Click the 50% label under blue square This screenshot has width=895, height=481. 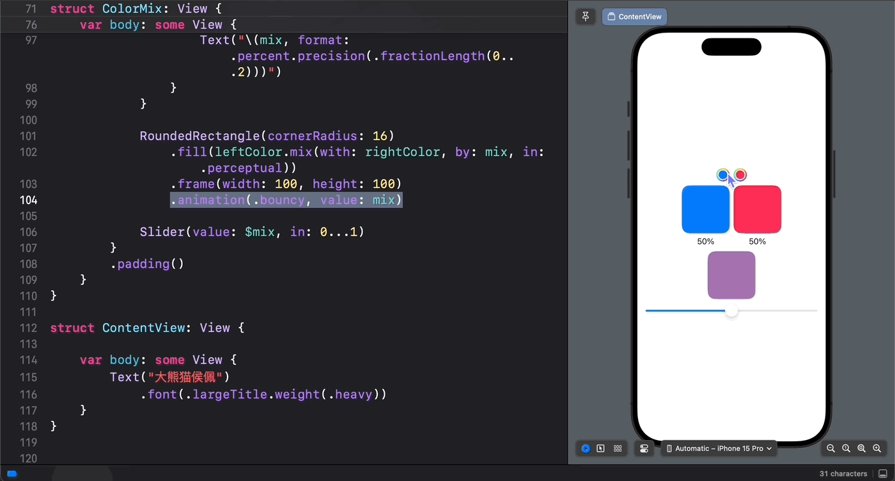click(706, 242)
